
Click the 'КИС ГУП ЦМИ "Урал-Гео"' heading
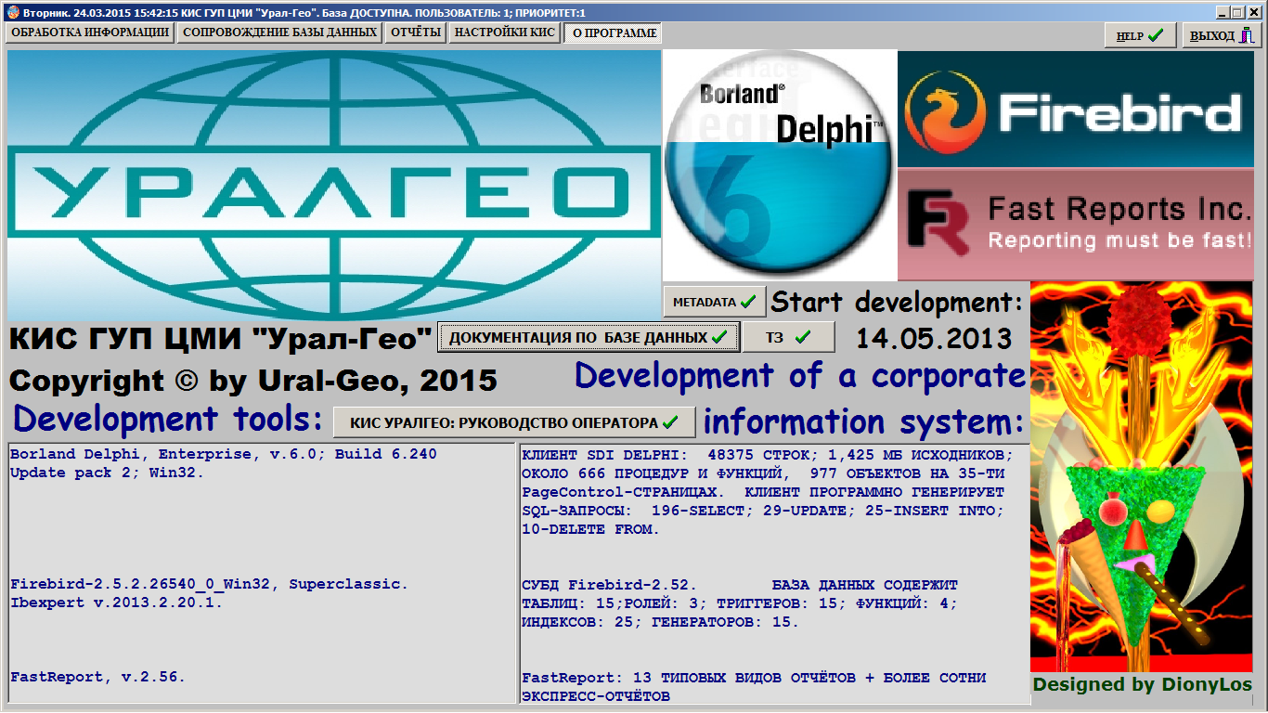point(222,338)
